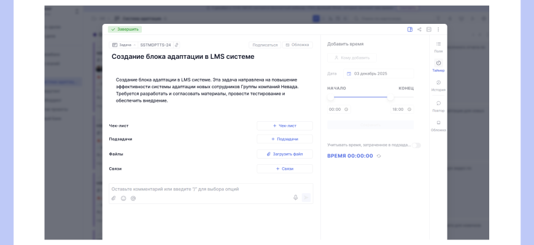Reset the time counter with refresh icon
This screenshot has height=245, width=534.
[x=379, y=156]
